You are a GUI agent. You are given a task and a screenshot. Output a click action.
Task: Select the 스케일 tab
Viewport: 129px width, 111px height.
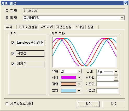(x=80, y=27)
